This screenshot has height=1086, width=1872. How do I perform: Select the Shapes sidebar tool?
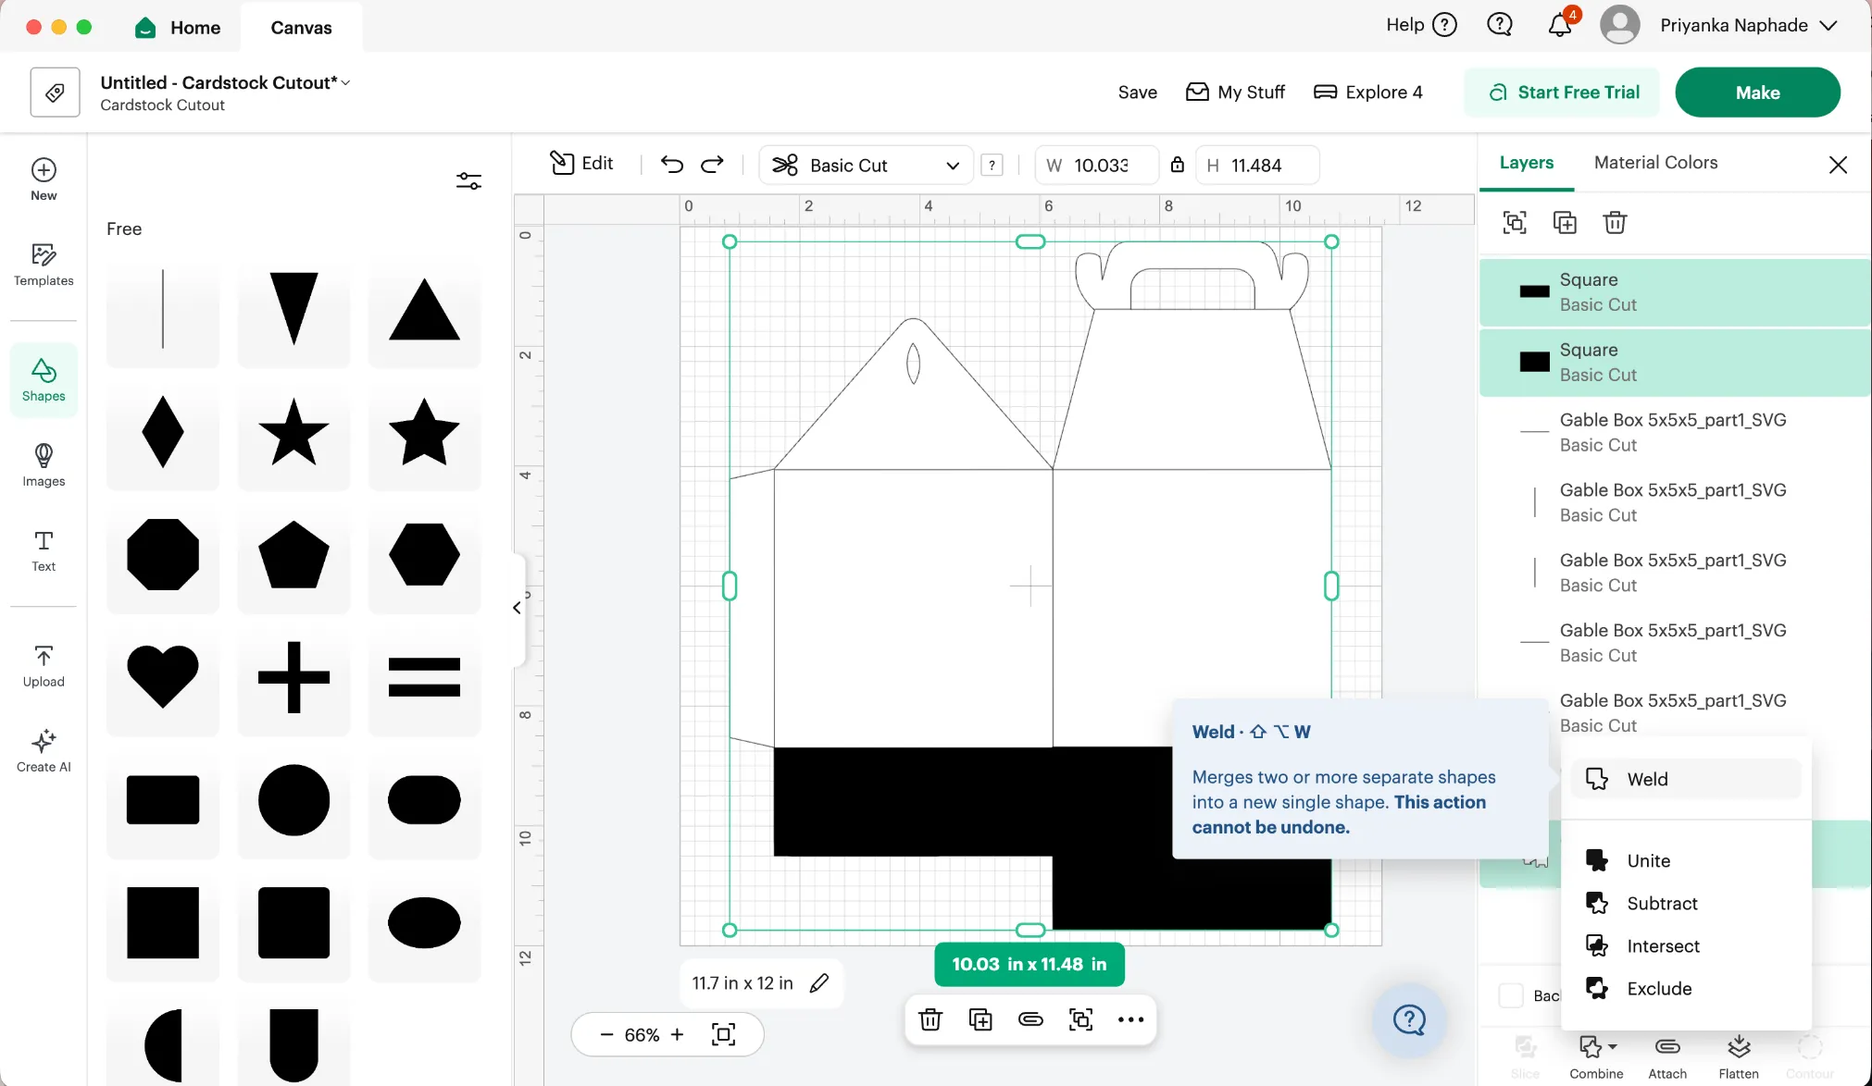coord(44,380)
